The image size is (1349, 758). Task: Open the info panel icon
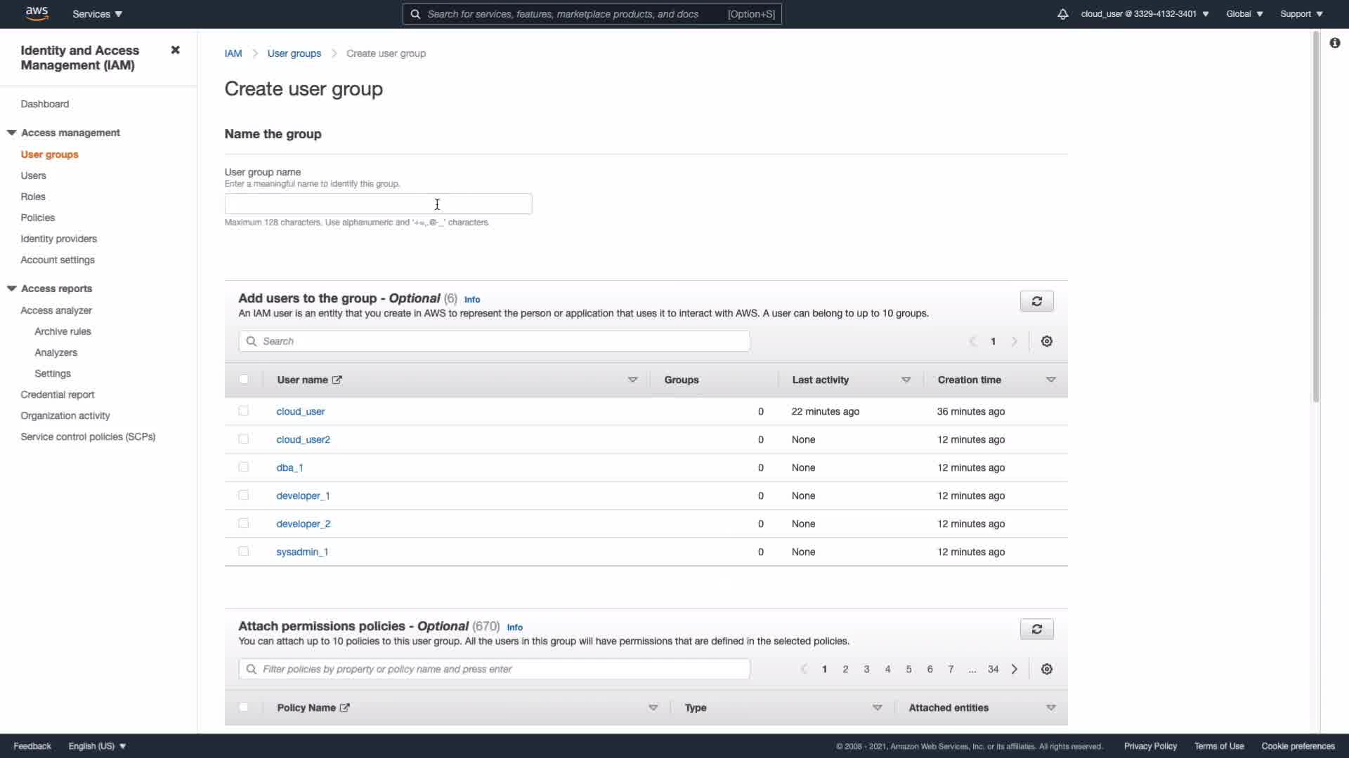point(1334,43)
